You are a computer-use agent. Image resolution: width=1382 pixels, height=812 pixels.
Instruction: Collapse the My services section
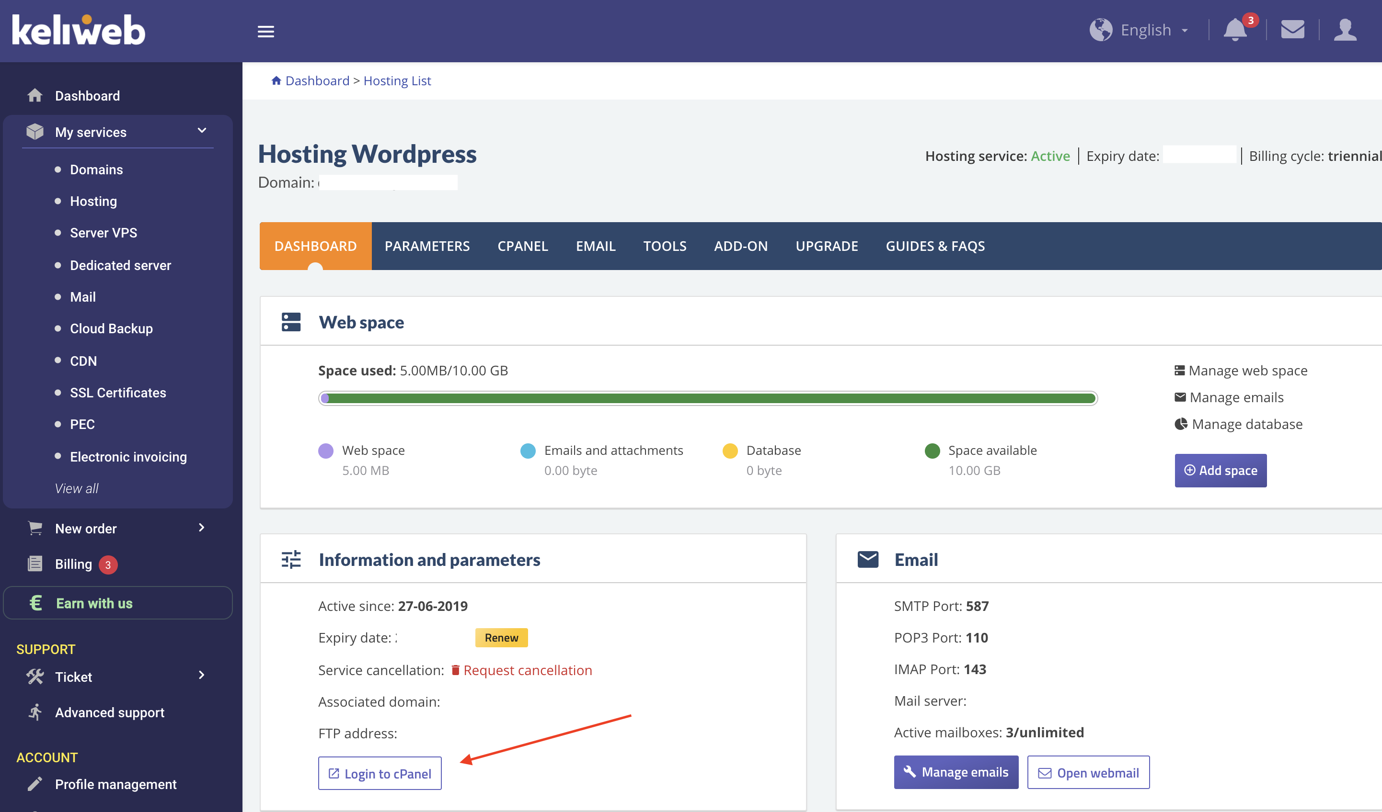[x=202, y=130]
